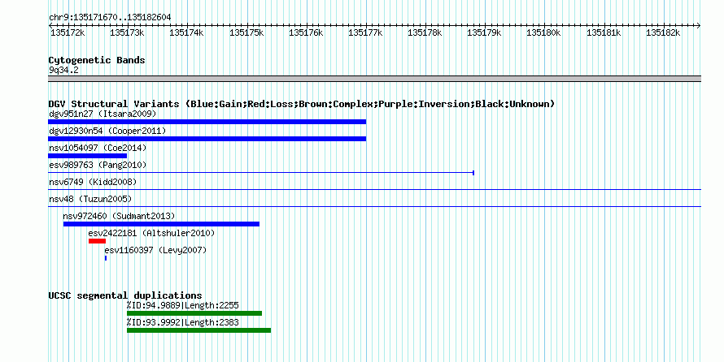Open the nsv972460 (Sudmant2013) label
This screenshot has width=724, height=362.
tap(119, 216)
